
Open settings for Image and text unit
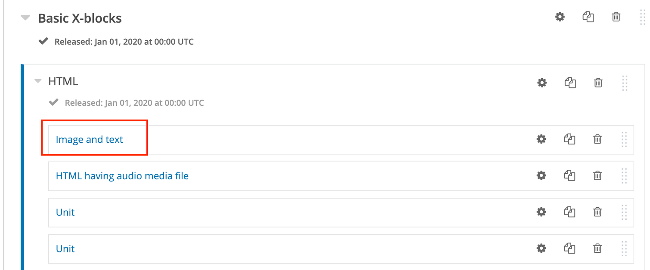(x=541, y=139)
